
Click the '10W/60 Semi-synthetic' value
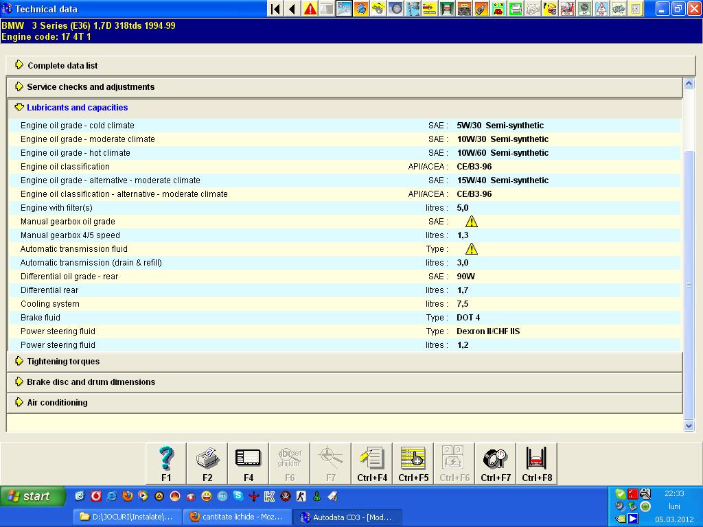coord(503,153)
